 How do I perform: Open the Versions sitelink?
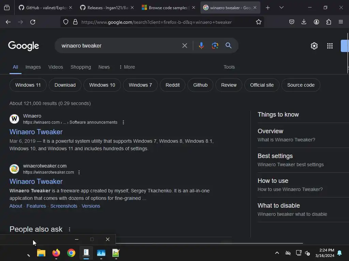[x=91, y=206]
